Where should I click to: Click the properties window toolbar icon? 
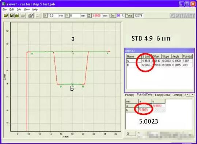[31, 16]
